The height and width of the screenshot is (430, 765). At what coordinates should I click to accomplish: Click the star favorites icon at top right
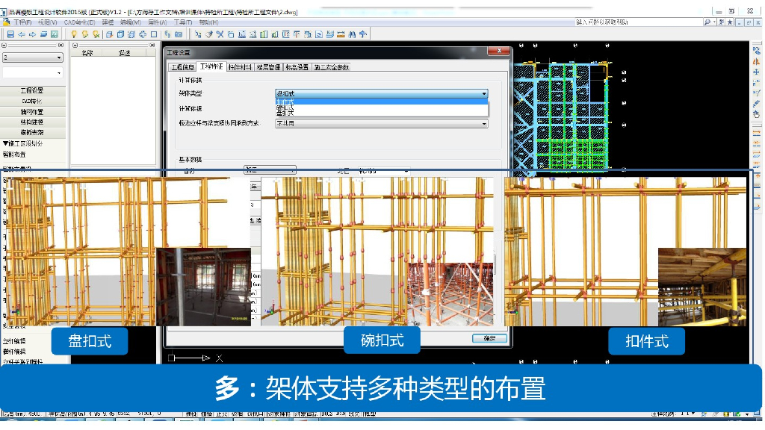[x=730, y=22]
